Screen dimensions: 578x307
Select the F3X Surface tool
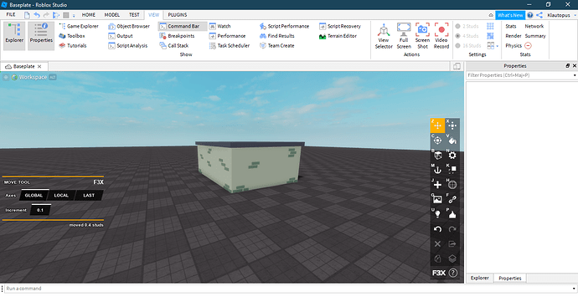coord(437,155)
